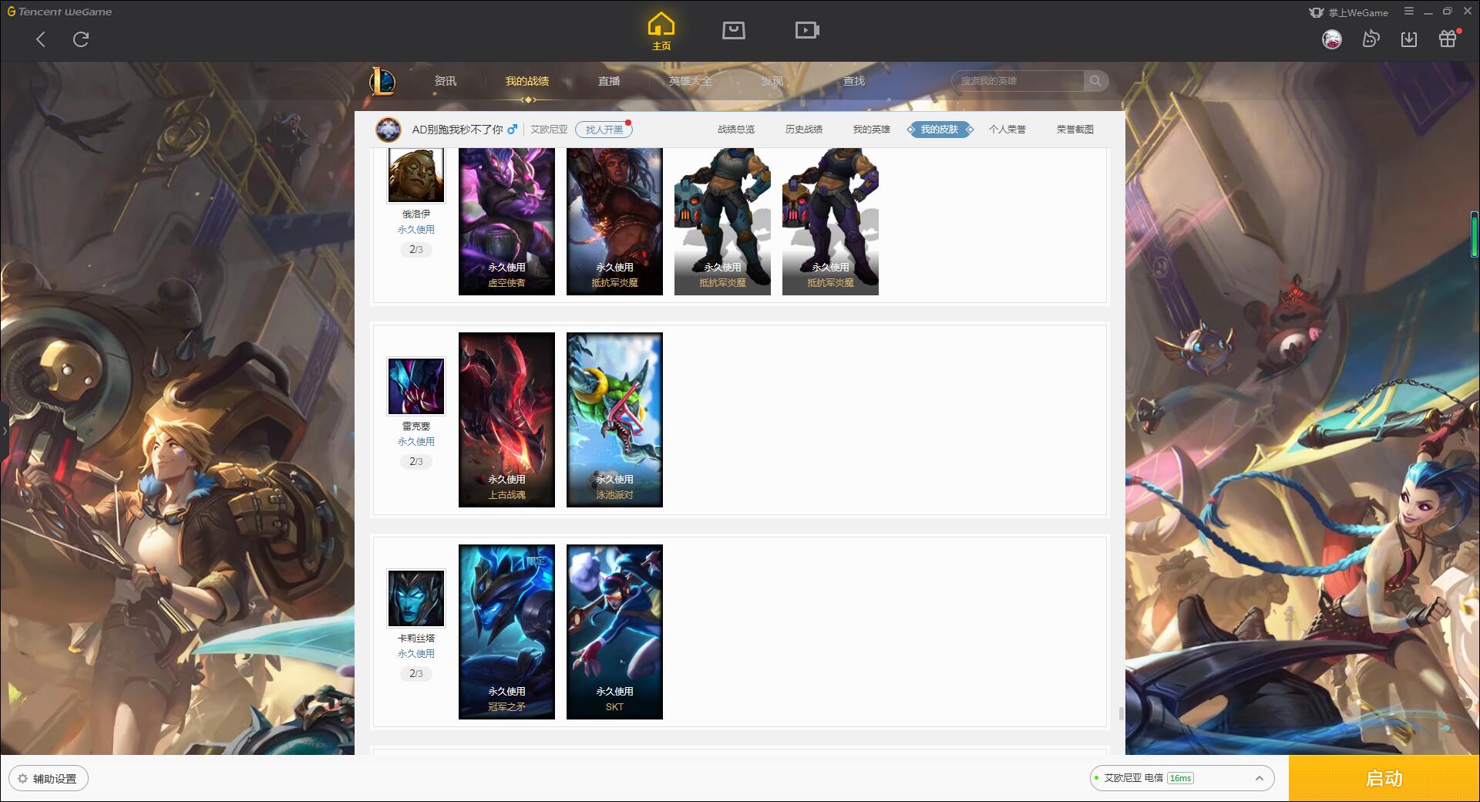
Task: Click the League of Legends logo
Action: [382, 81]
